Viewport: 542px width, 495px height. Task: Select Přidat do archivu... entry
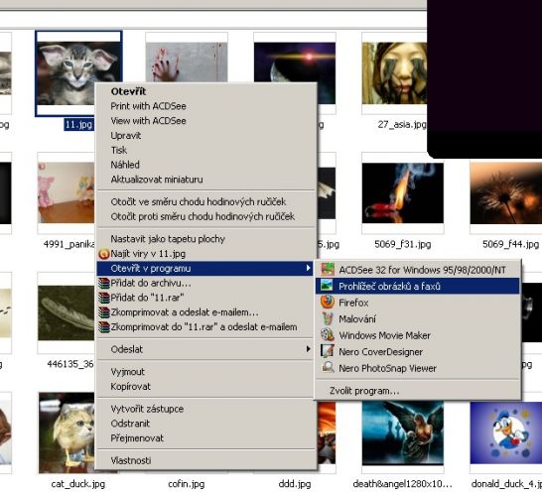(x=151, y=283)
